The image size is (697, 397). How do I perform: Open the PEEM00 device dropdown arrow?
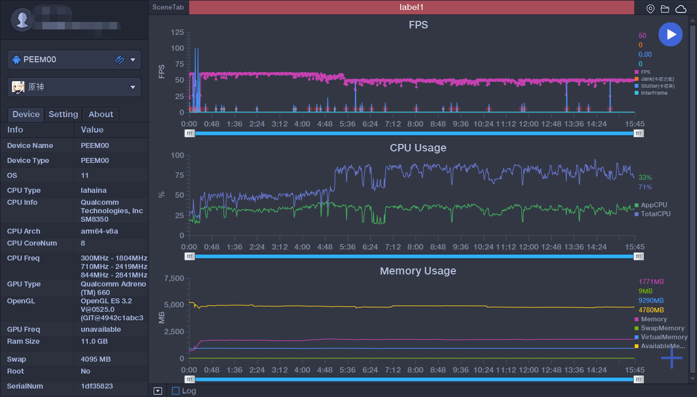click(x=133, y=60)
